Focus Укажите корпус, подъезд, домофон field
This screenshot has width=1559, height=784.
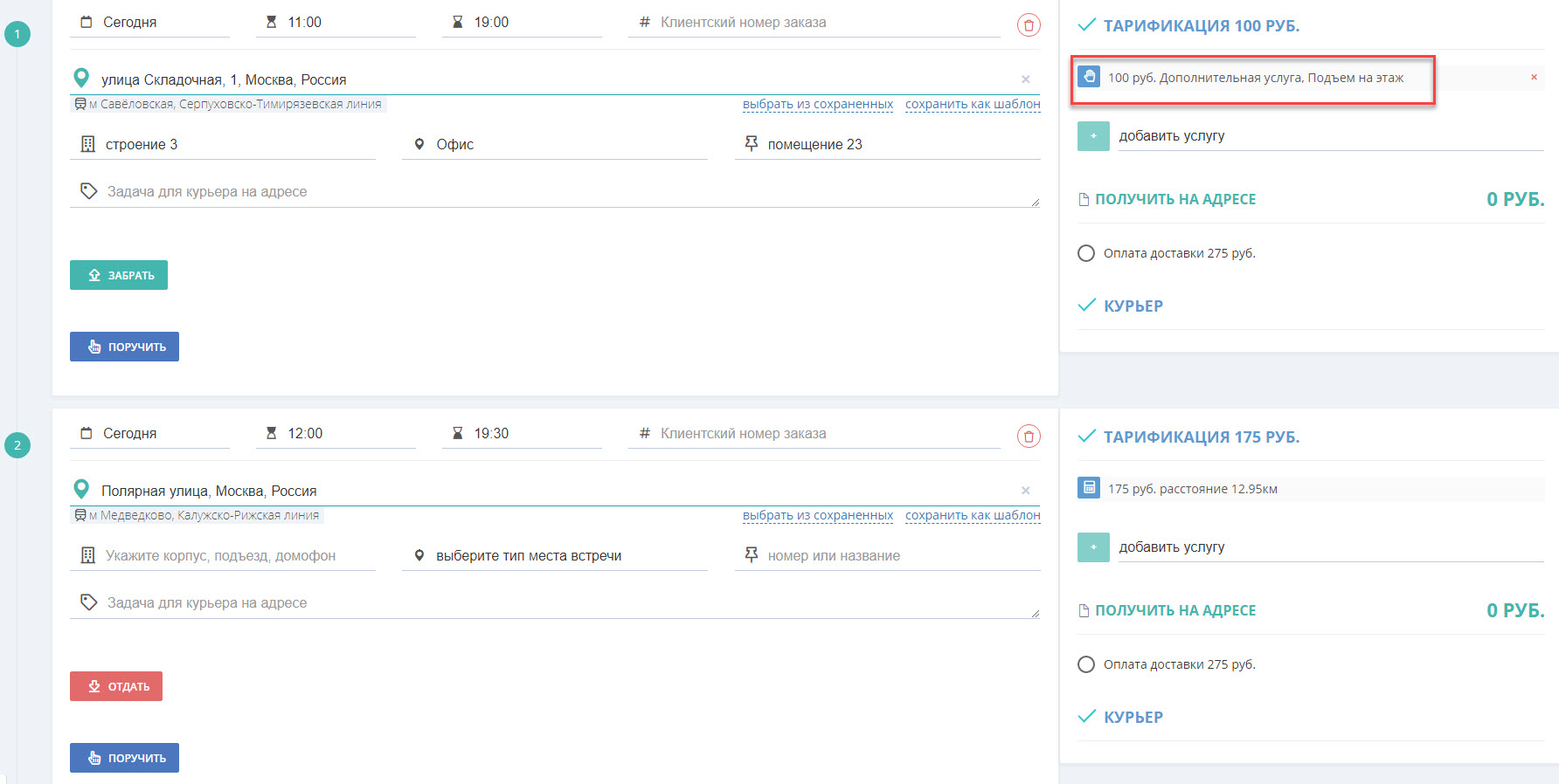point(223,555)
